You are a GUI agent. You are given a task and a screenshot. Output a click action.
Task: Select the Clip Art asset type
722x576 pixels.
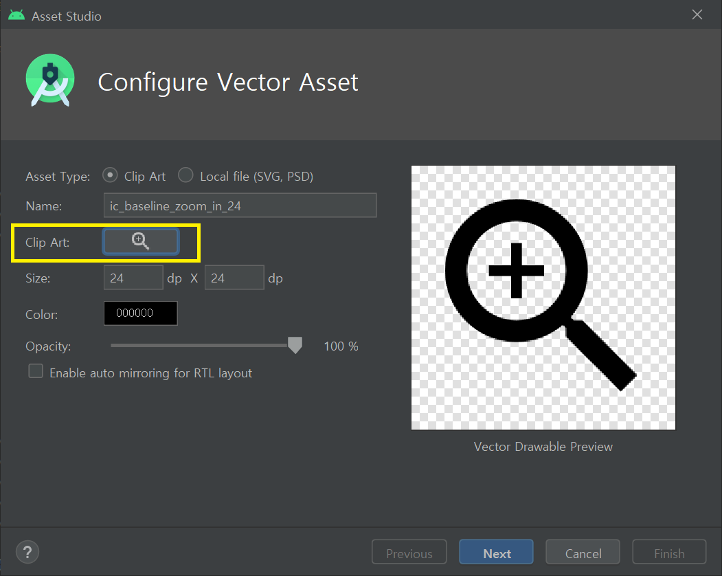pyautogui.click(x=110, y=175)
